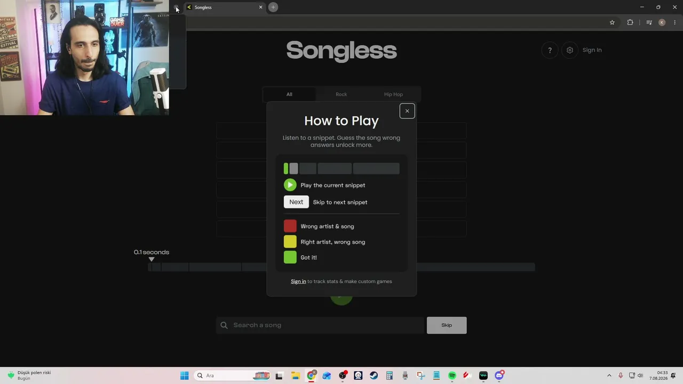The width and height of the screenshot is (683, 384).
Task: Open the Chrome three-dot menu
Action: tap(674, 22)
